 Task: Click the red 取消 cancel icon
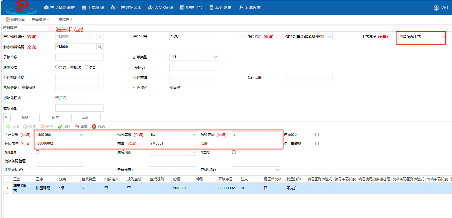(x=94, y=127)
